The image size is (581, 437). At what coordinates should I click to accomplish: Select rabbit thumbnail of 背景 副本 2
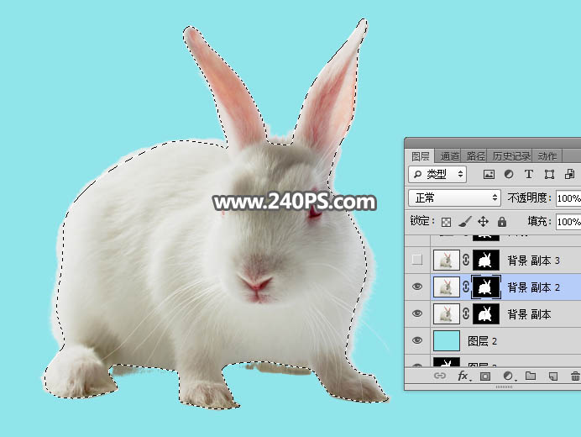447,287
